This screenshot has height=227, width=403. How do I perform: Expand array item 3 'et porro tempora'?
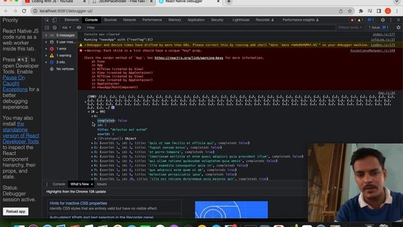[x=93, y=152]
